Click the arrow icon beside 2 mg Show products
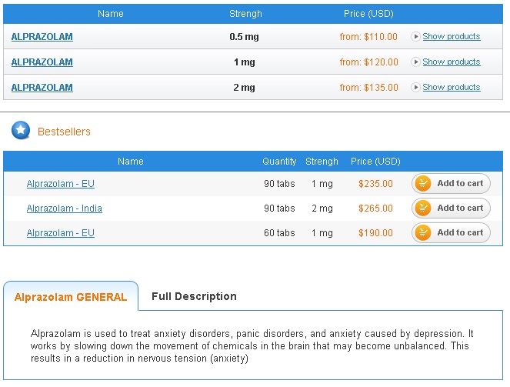The width and height of the screenshot is (510, 387). click(x=416, y=87)
